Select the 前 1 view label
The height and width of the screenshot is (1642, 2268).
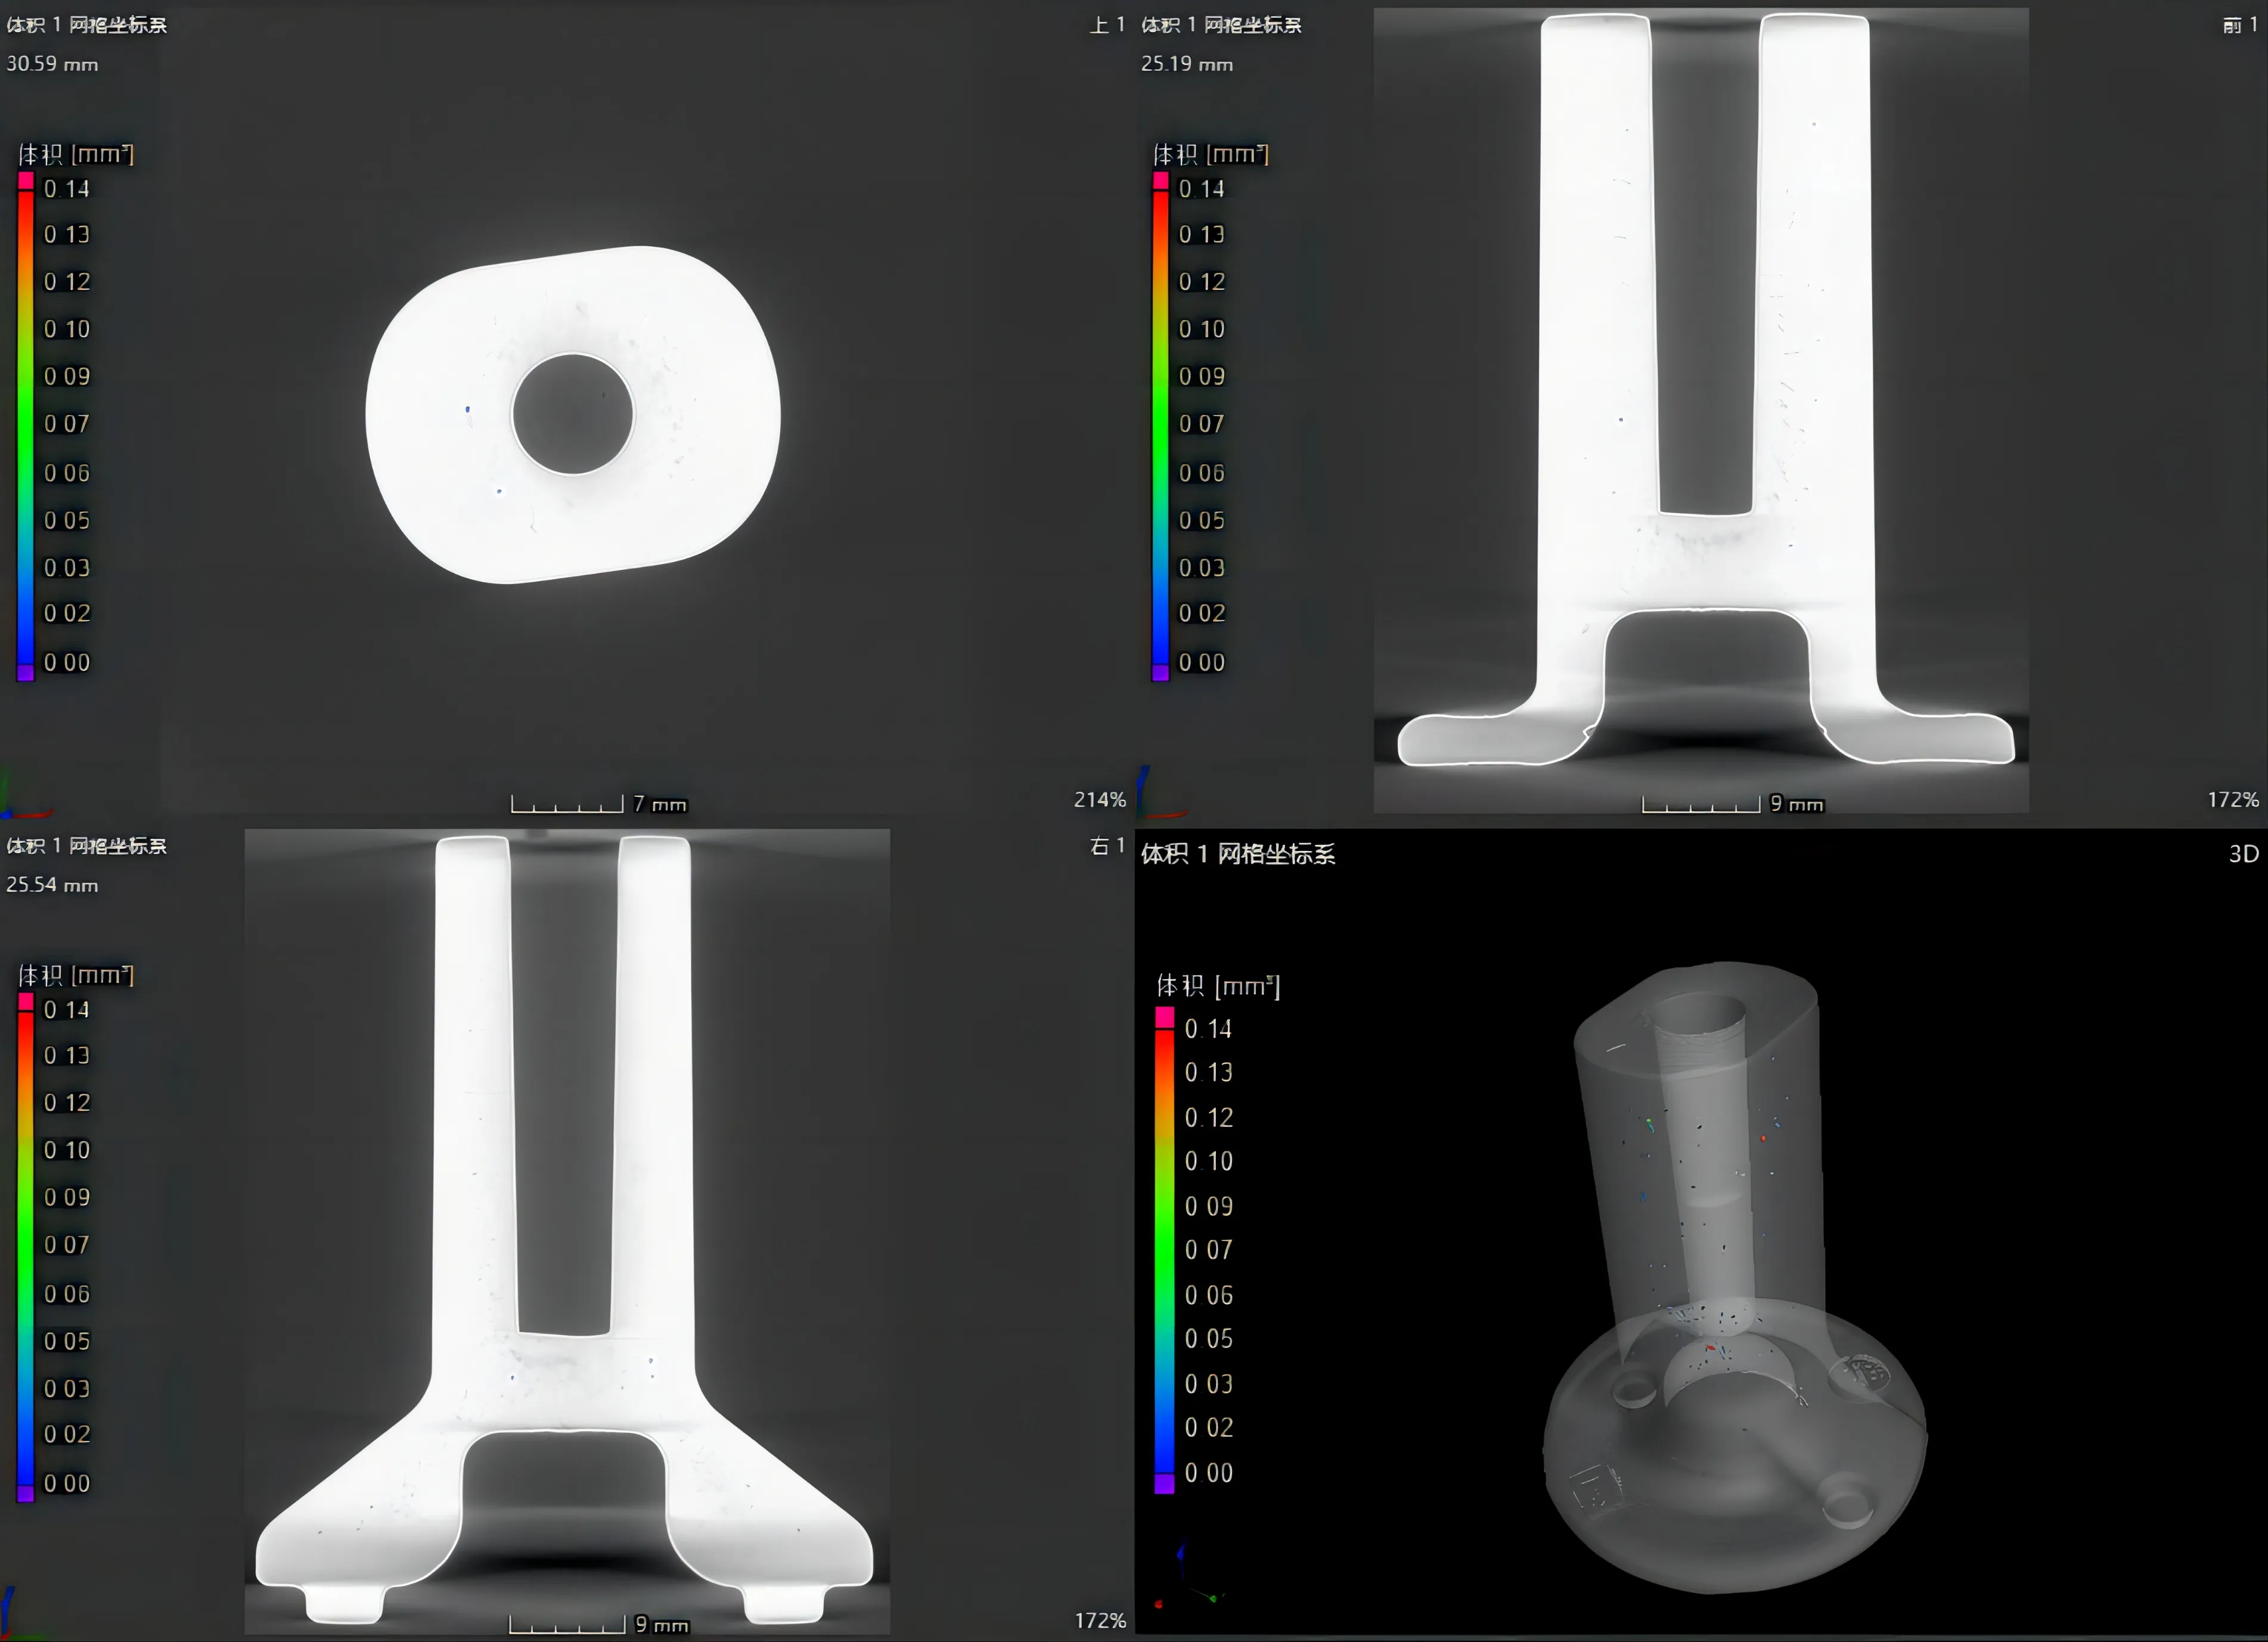click(2239, 24)
